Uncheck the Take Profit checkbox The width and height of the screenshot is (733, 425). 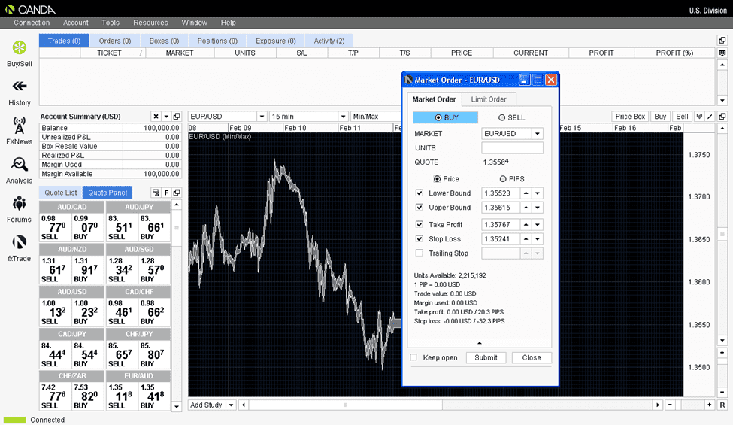tap(420, 224)
